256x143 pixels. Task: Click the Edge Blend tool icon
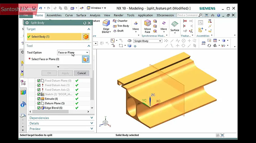tap(106, 23)
